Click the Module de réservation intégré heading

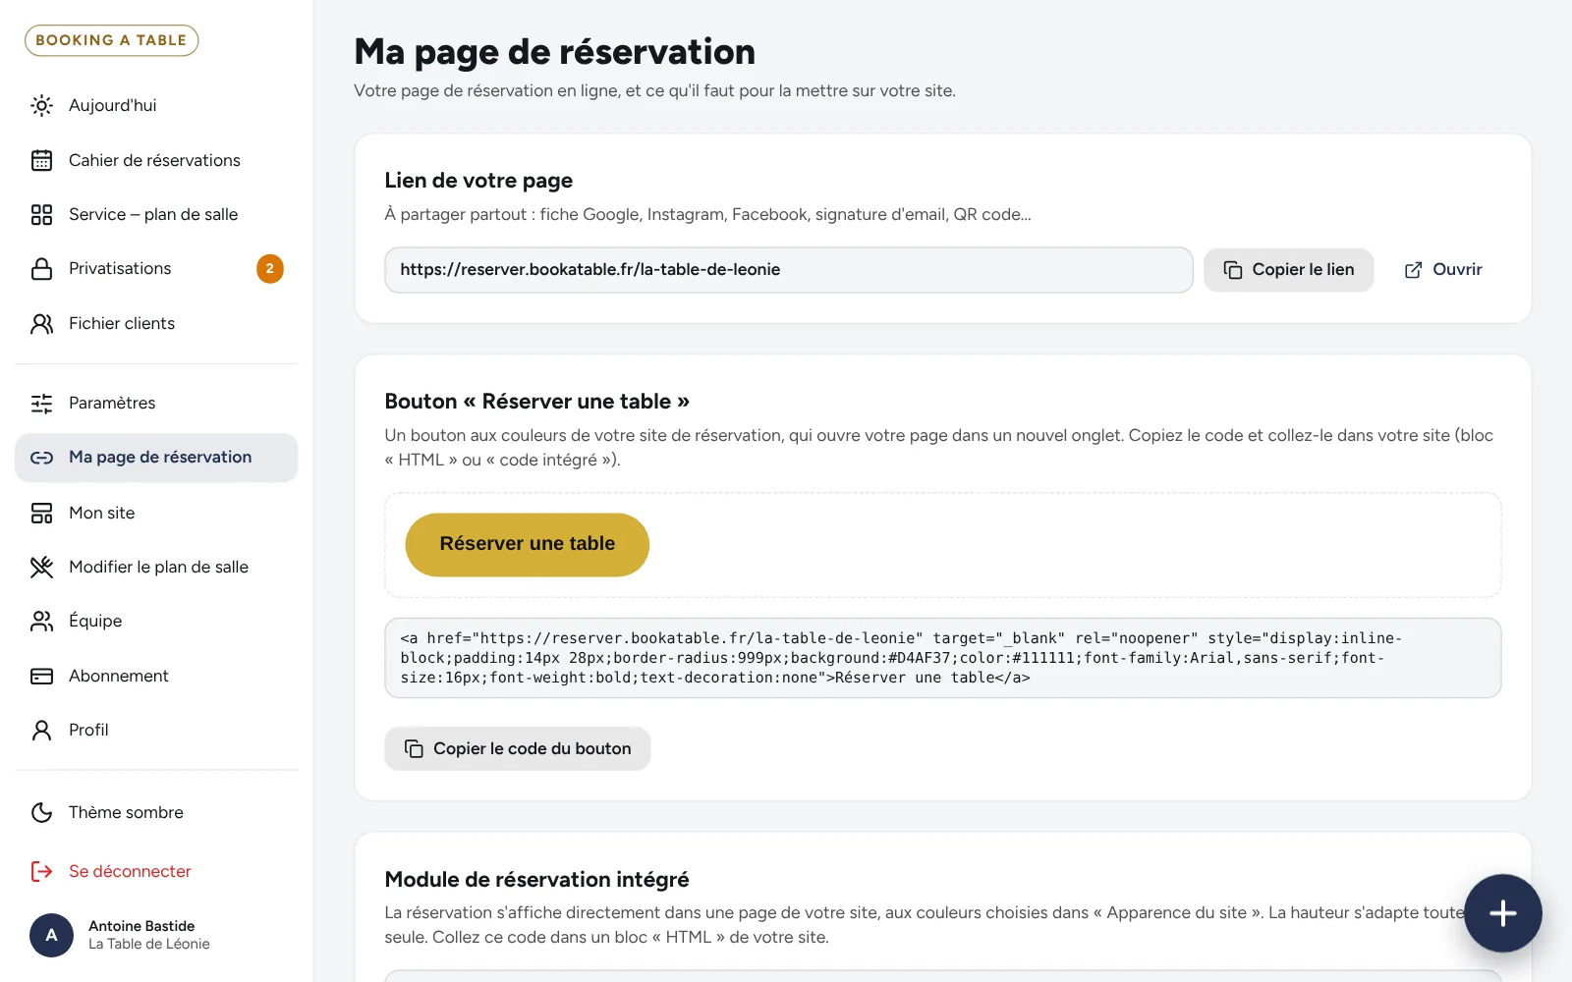pos(536,880)
